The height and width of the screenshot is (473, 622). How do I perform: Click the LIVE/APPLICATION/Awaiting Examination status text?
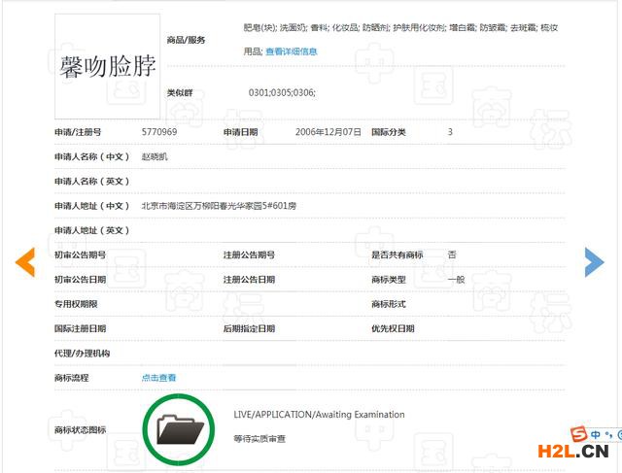pyautogui.click(x=319, y=415)
